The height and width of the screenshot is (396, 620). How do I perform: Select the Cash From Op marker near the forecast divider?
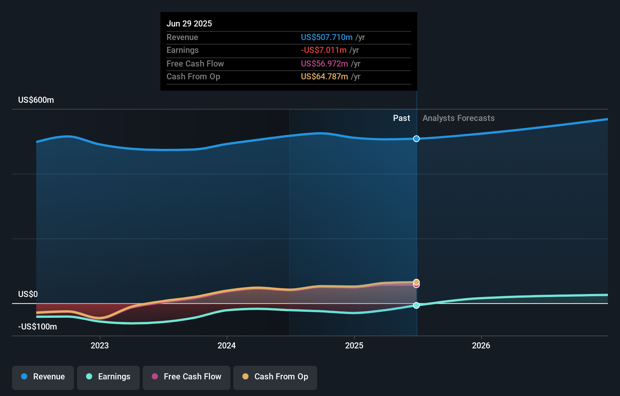click(x=416, y=282)
